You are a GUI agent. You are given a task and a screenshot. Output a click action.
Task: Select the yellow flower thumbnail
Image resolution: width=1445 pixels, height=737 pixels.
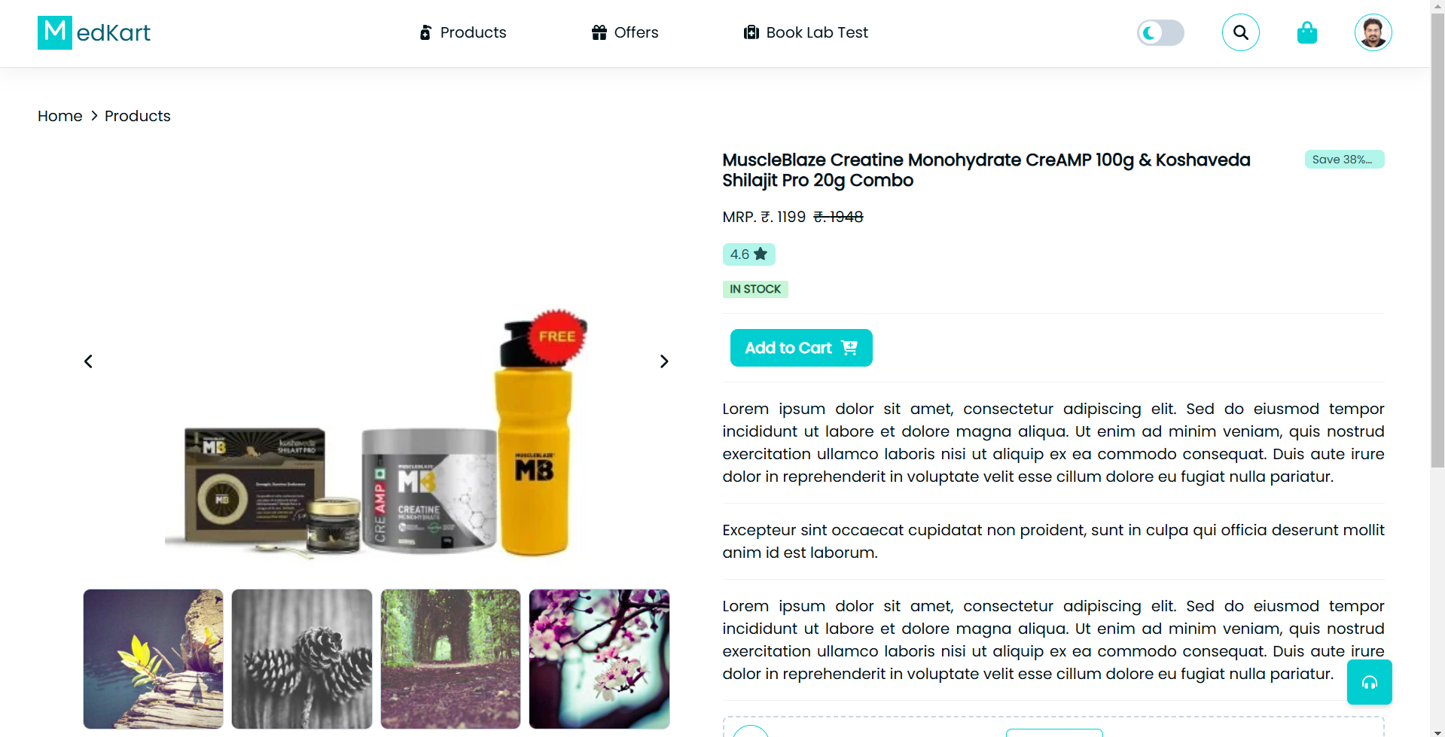[154, 659]
